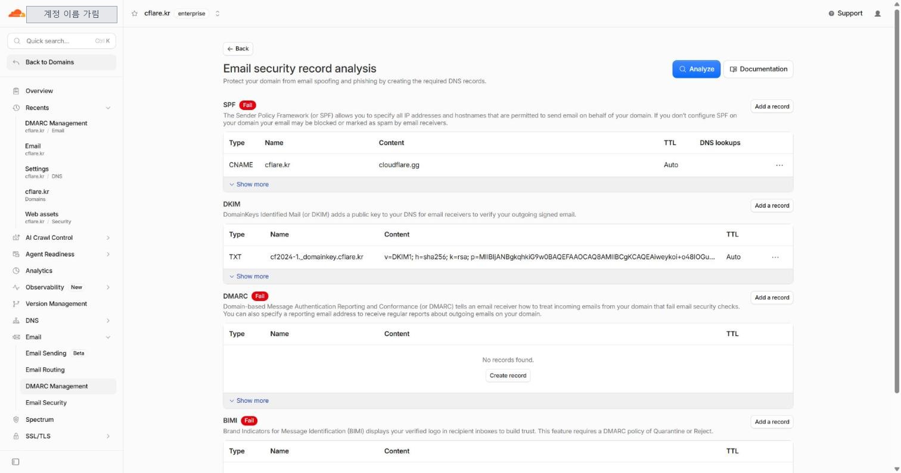Click the AI Crawl Control icon

[16, 237]
